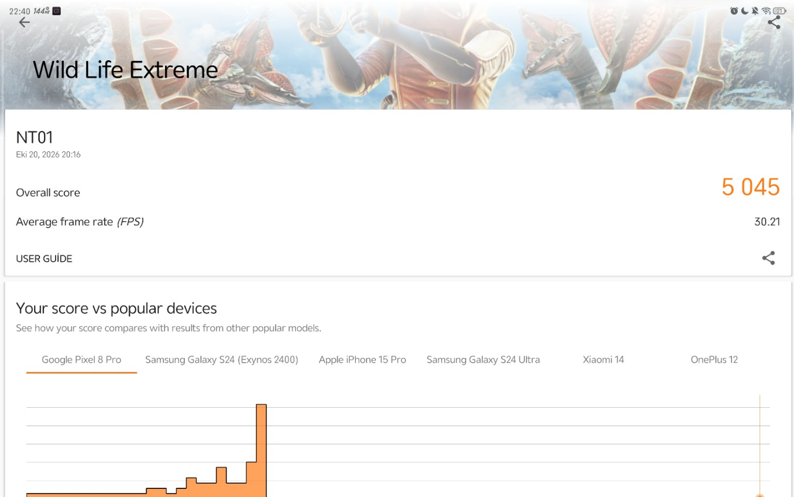Tap the muted bell status icon
The width and height of the screenshot is (794, 497).
(x=755, y=11)
